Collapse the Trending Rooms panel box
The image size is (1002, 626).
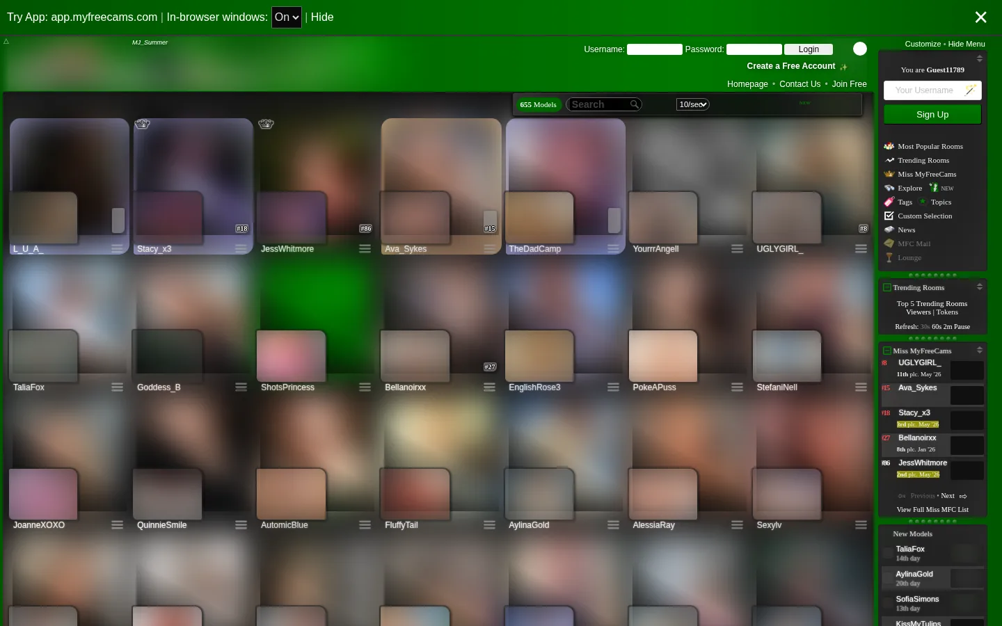887,287
